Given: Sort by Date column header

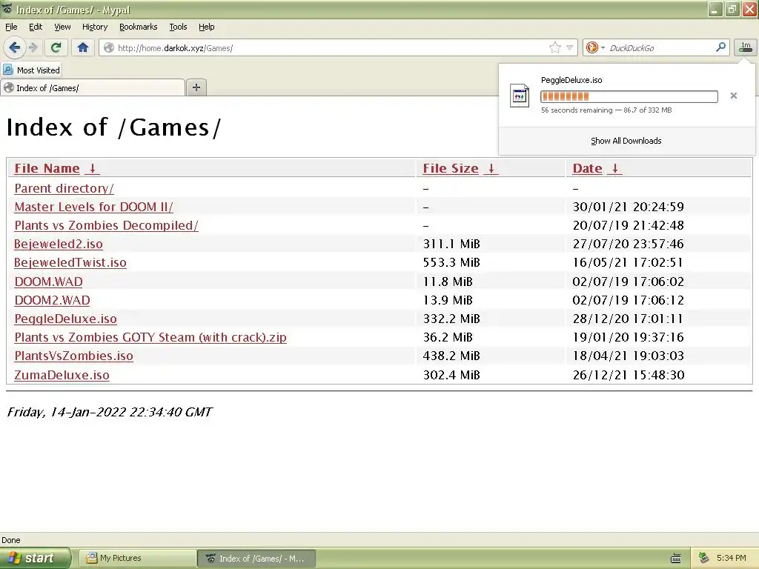Looking at the screenshot, I should click(587, 168).
